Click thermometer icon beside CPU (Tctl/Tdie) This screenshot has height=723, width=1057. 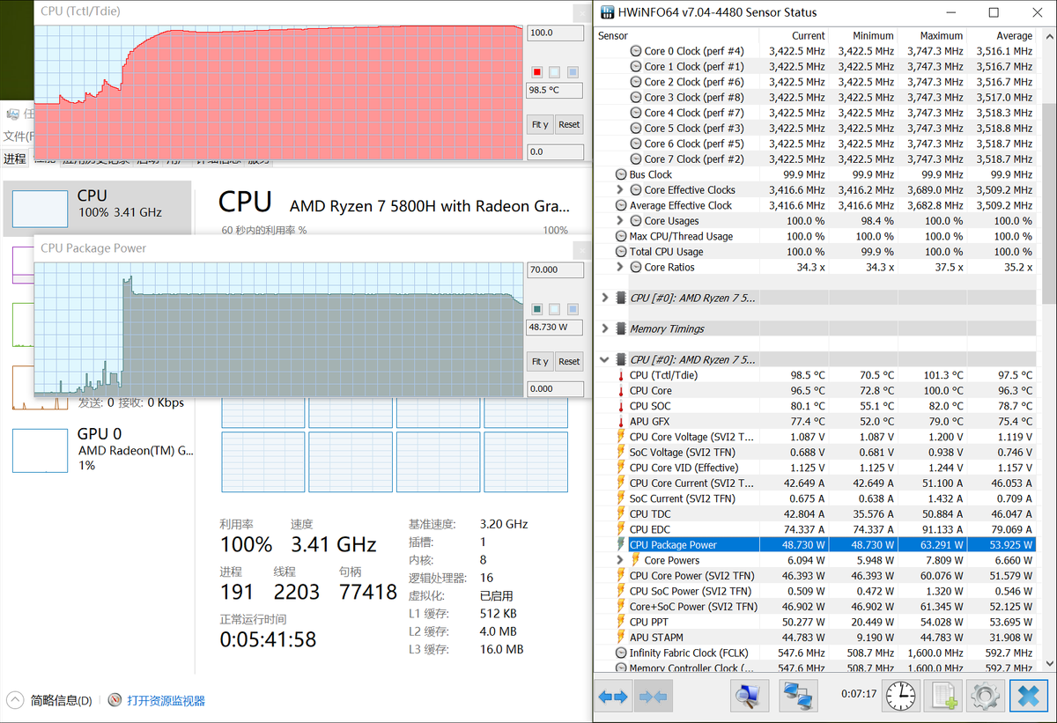tap(620, 375)
